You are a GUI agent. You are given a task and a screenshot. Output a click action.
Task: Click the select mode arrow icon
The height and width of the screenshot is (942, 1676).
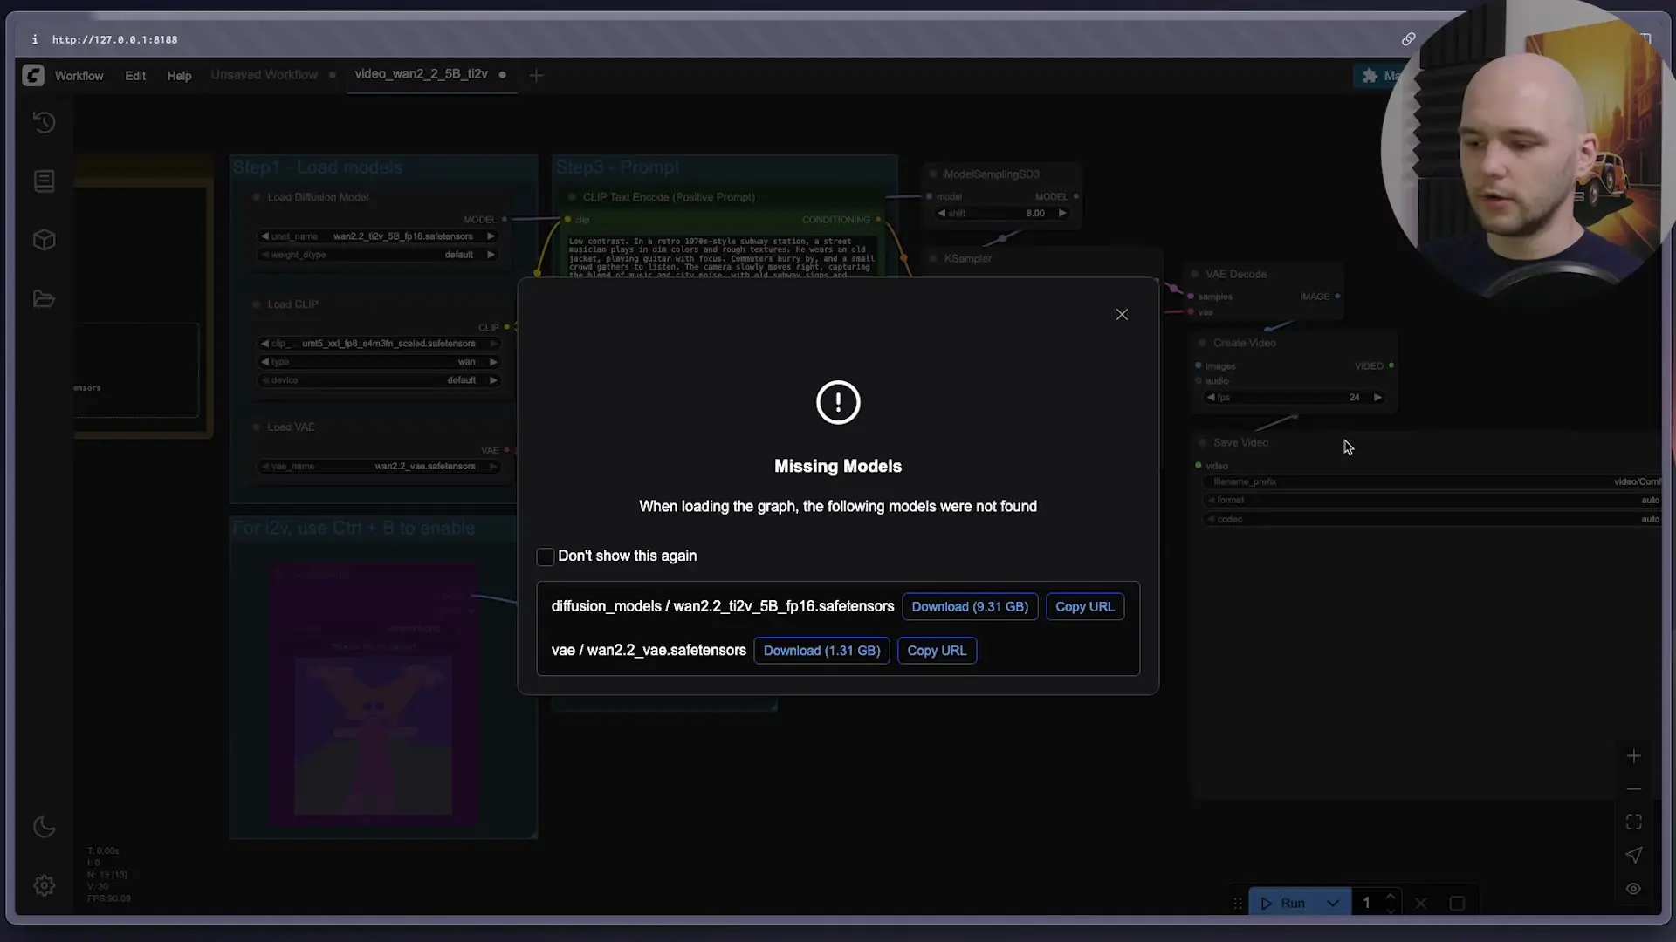pos(1633,856)
